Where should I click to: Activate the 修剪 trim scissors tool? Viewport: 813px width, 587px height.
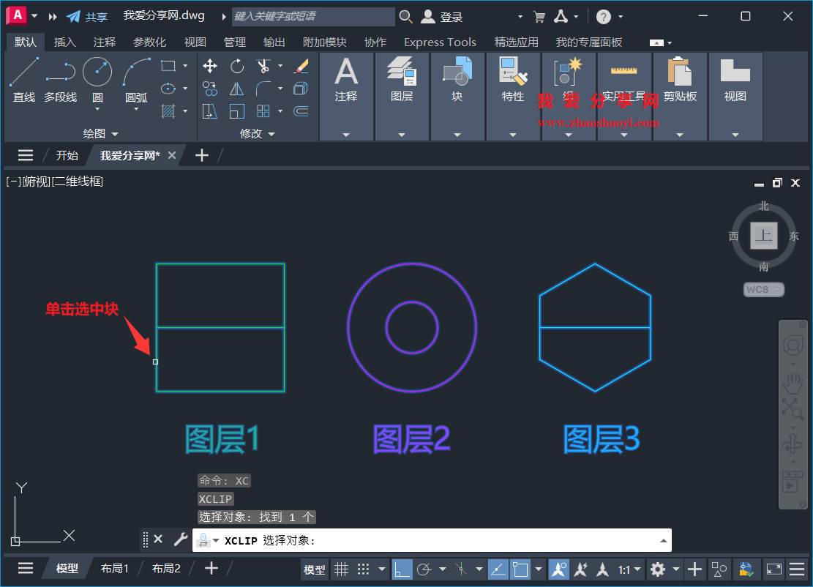(262, 65)
